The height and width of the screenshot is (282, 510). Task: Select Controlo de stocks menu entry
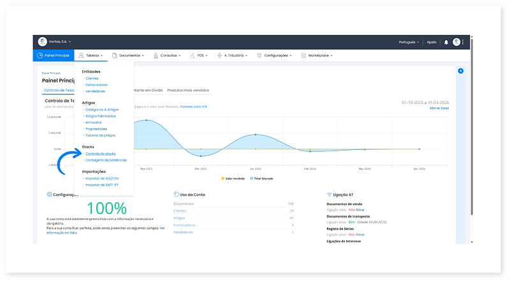100,154
